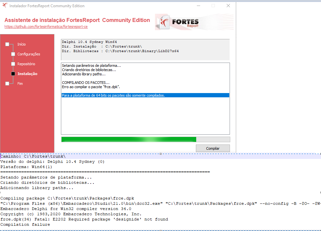This screenshot has width=321, height=231.
Task: Click the 'Dir. Instalação' path line
Action: pyautogui.click(x=102, y=47)
